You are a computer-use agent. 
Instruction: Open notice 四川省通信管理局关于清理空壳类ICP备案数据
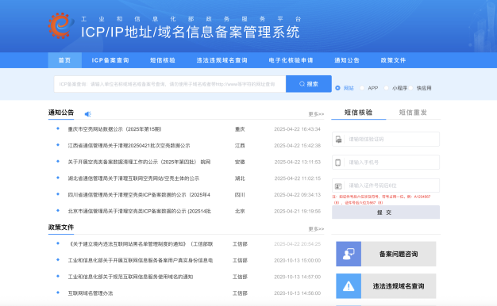pos(139,194)
